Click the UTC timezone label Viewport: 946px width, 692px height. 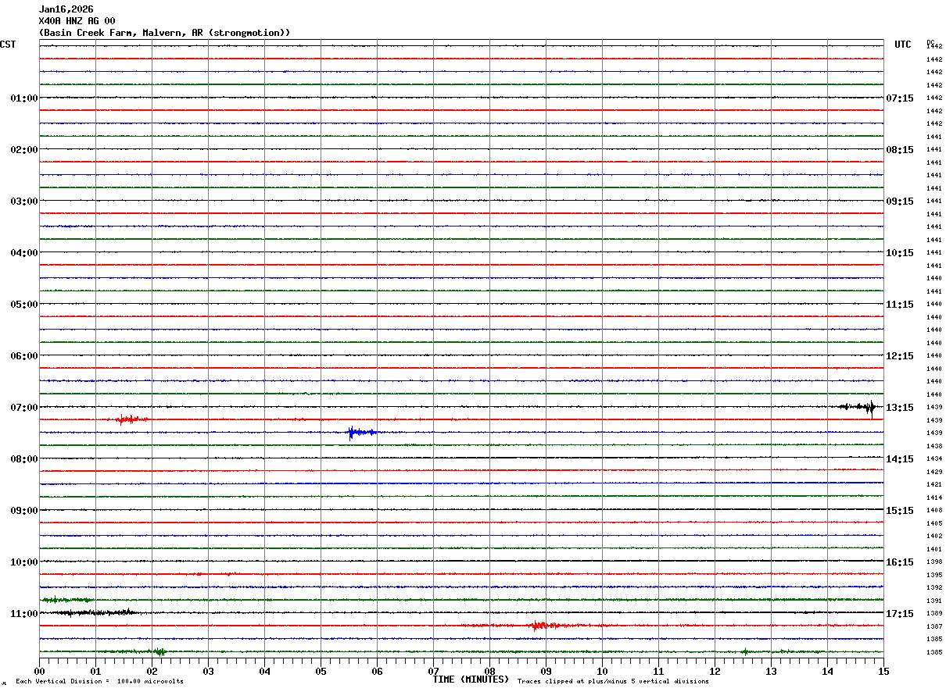tap(902, 45)
